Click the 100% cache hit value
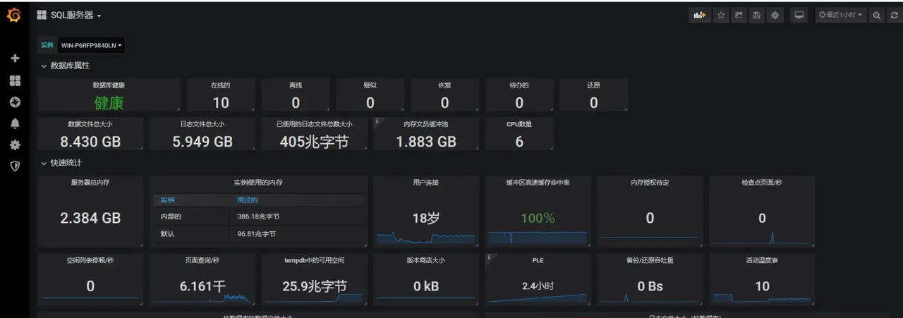 [538, 218]
